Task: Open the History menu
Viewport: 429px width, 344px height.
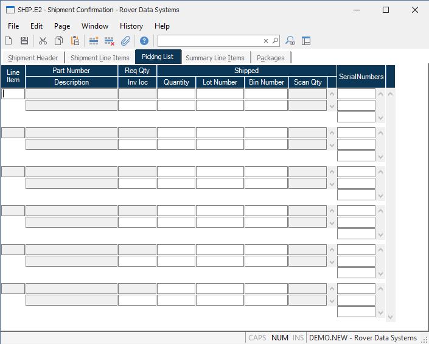Action: pyautogui.click(x=131, y=26)
